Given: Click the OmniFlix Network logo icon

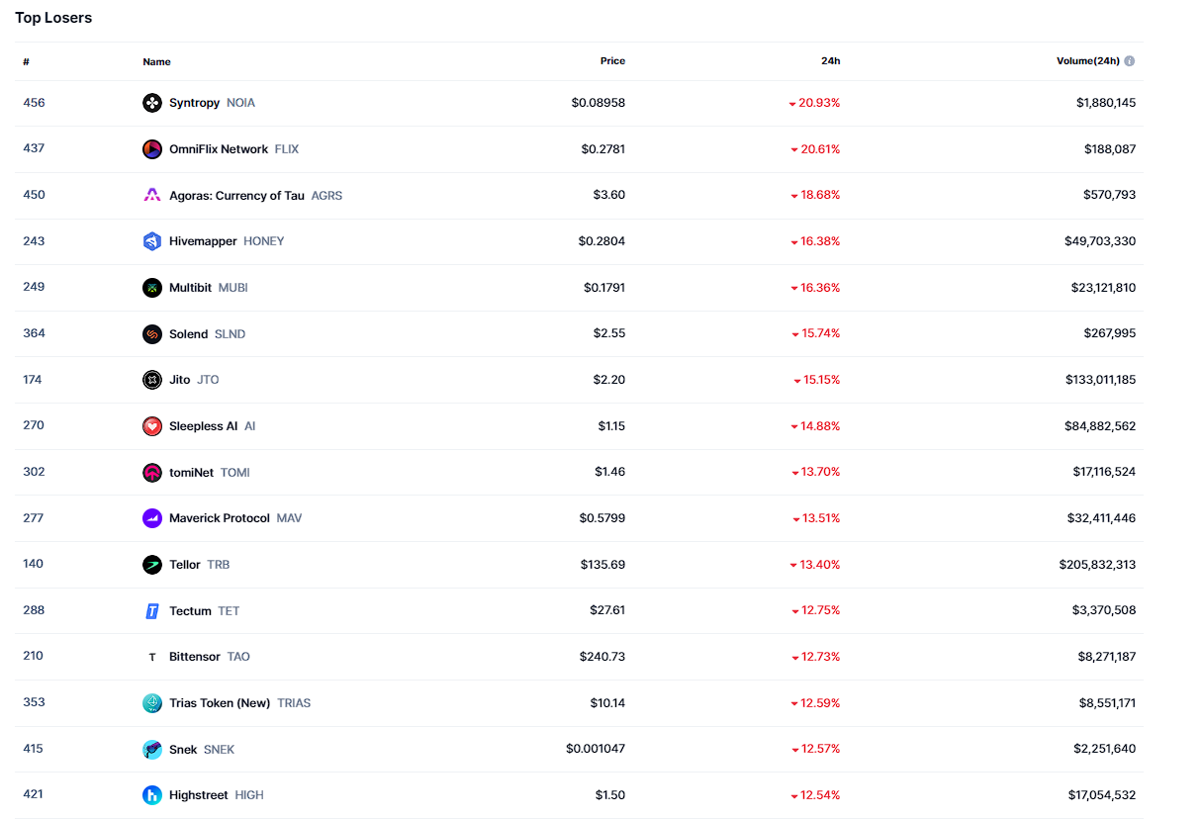Looking at the screenshot, I should pos(151,149).
